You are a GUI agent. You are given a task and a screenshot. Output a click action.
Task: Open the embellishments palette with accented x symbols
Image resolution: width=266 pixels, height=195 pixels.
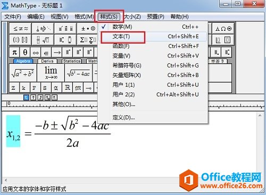coord(65,28)
